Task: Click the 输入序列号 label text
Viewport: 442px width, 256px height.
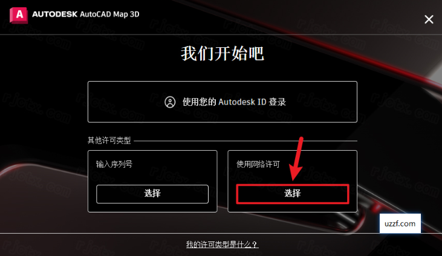Action: (114, 164)
